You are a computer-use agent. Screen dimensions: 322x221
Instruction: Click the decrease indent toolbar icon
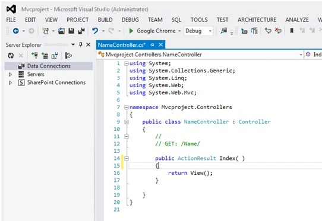point(244,31)
